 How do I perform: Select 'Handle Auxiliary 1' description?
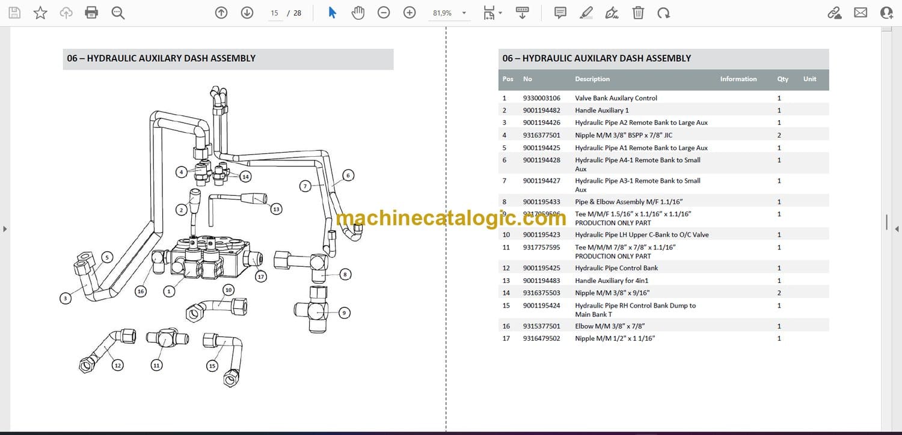601,110
